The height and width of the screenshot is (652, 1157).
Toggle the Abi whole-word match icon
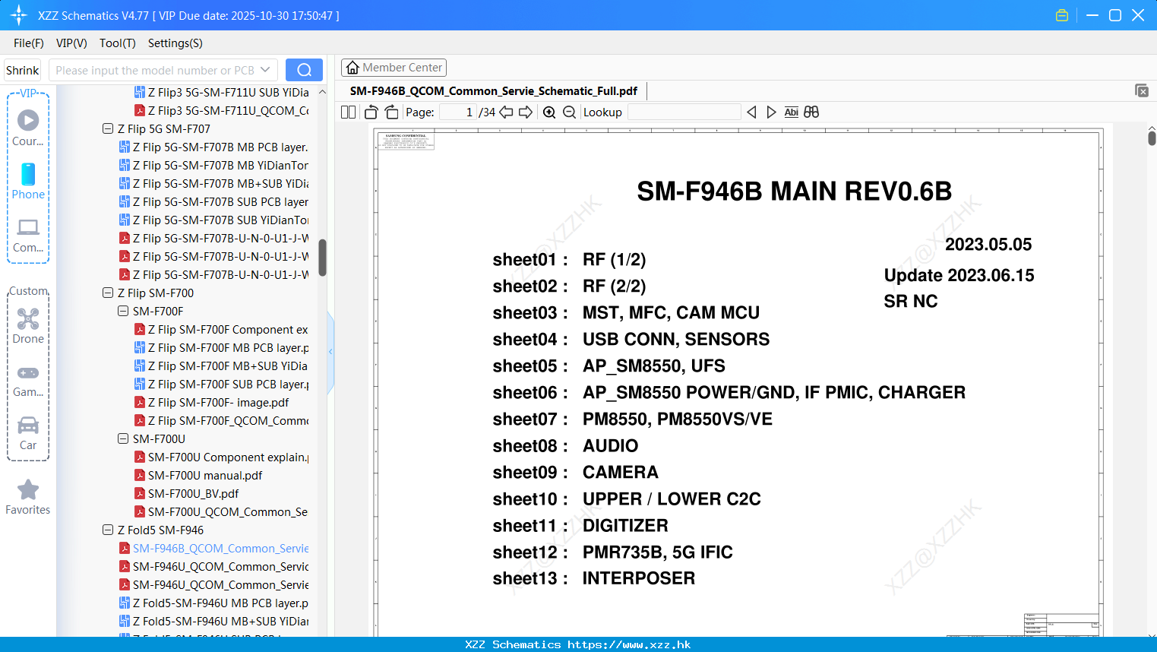click(791, 112)
